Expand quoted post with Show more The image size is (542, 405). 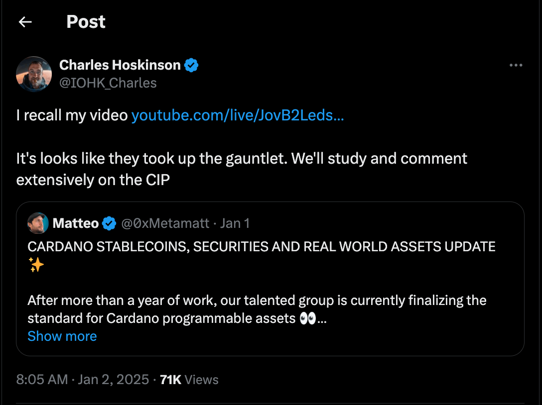point(62,336)
